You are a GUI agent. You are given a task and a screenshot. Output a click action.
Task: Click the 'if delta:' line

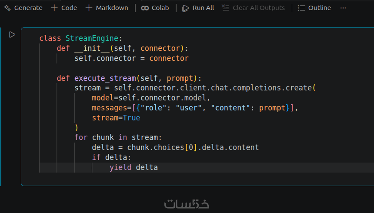point(111,157)
